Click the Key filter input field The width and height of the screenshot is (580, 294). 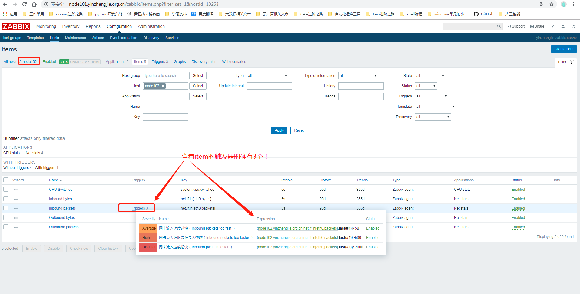click(x=166, y=117)
